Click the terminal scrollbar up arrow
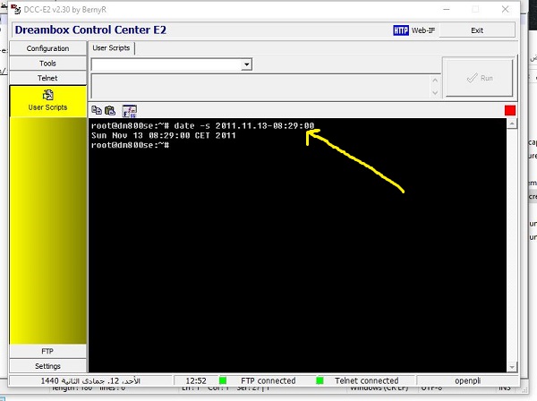This screenshot has height=401, width=537. click(512, 124)
